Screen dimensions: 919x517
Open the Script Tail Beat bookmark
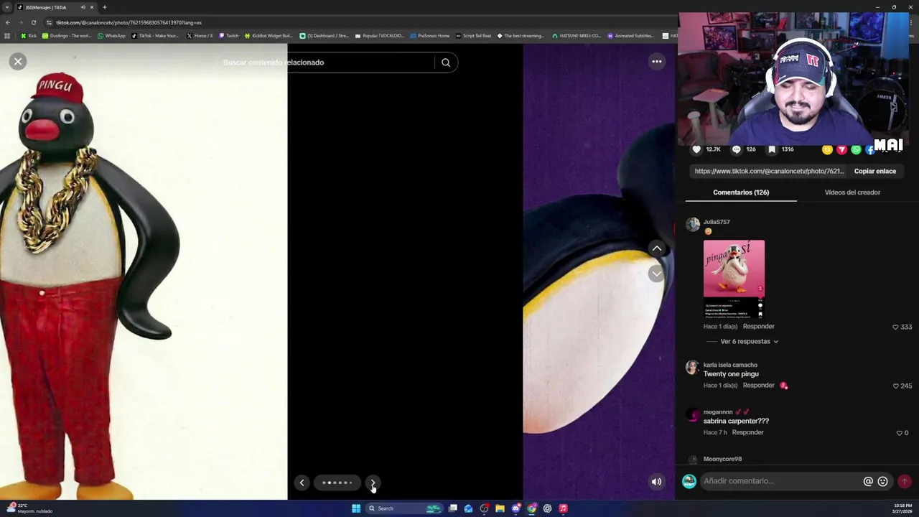(x=473, y=36)
